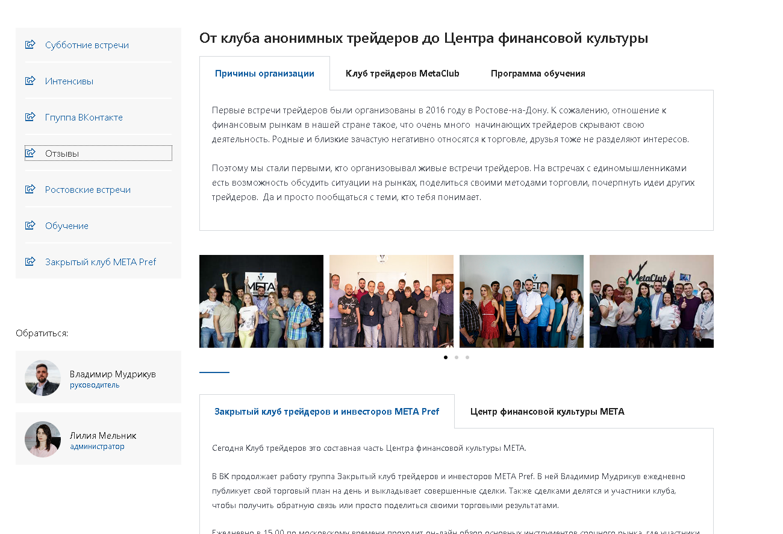Click the руководитель role label
This screenshot has width=783, height=534.
[x=95, y=385]
